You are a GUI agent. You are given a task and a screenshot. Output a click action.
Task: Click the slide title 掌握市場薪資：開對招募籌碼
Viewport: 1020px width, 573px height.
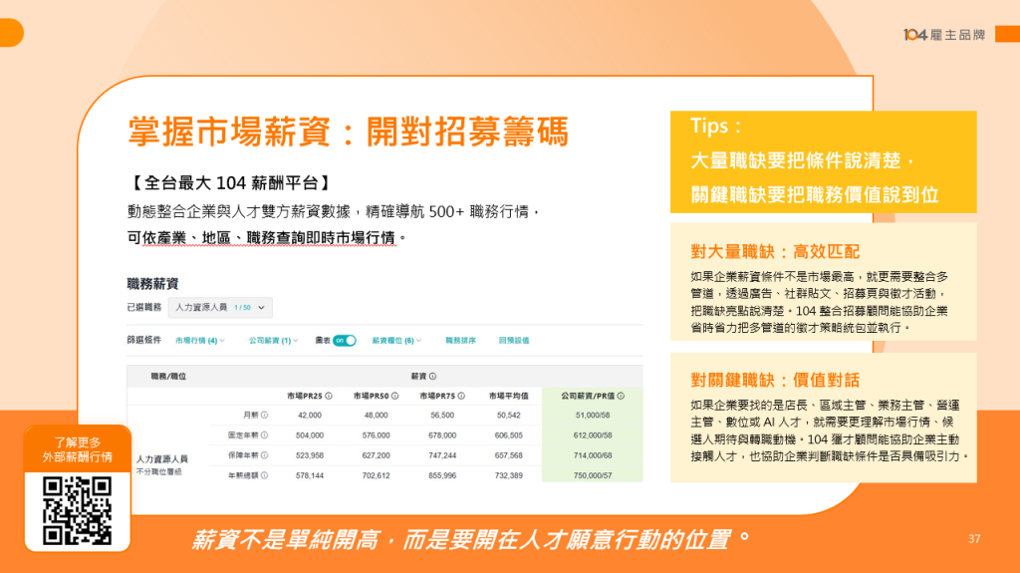tap(348, 132)
